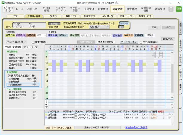Click the カレンダー表示 button
This screenshot has width=183, height=135.
pyautogui.click(x=129, y=42)
